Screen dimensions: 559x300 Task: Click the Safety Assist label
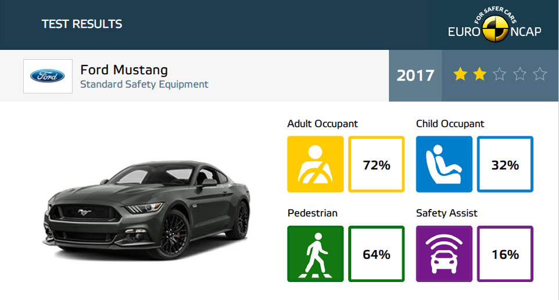click(447, 213)
